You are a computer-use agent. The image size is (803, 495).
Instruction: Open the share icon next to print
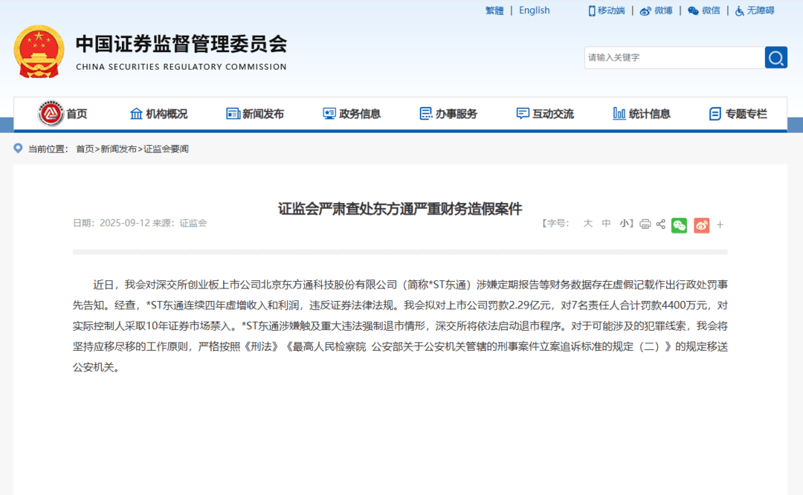click(x=660, y=224)
